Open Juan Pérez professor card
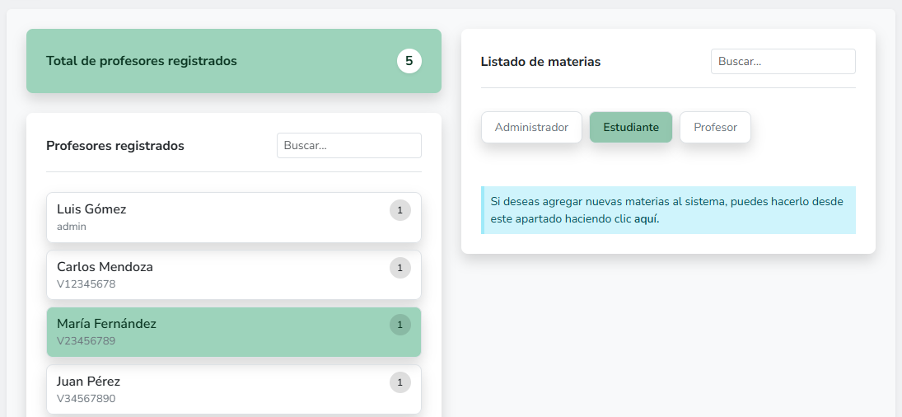This screenshot has width=902, height=417. (x=234, y=389)
